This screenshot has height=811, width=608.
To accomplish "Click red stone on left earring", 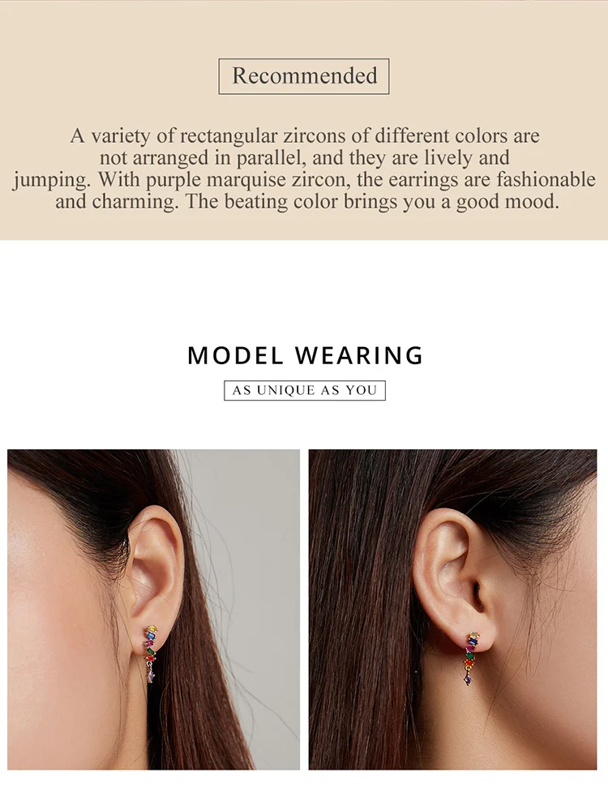I will tap(151, 658).
